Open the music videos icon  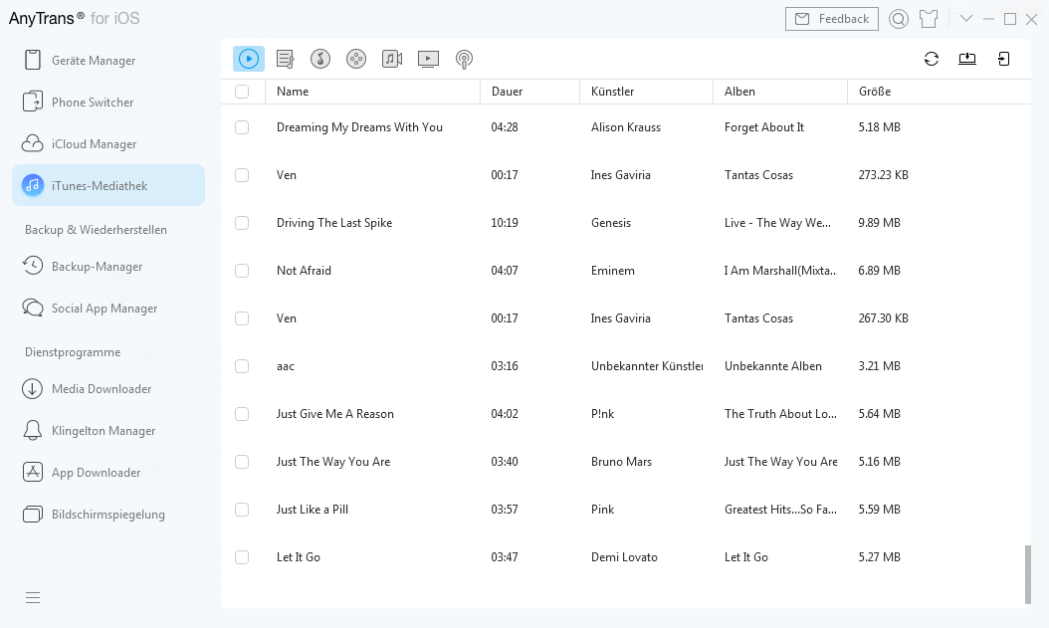392,59
